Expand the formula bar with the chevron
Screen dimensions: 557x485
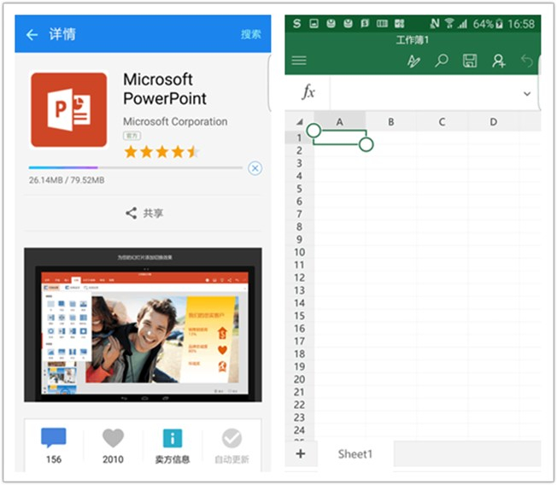527,94
